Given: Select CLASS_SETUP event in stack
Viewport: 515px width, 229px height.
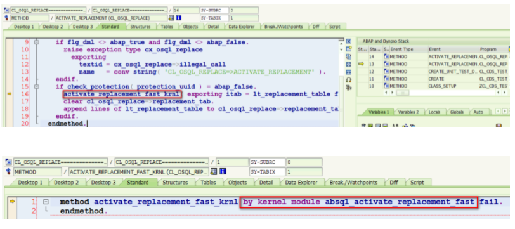Looking at the screenshot, I should point(453,86).
